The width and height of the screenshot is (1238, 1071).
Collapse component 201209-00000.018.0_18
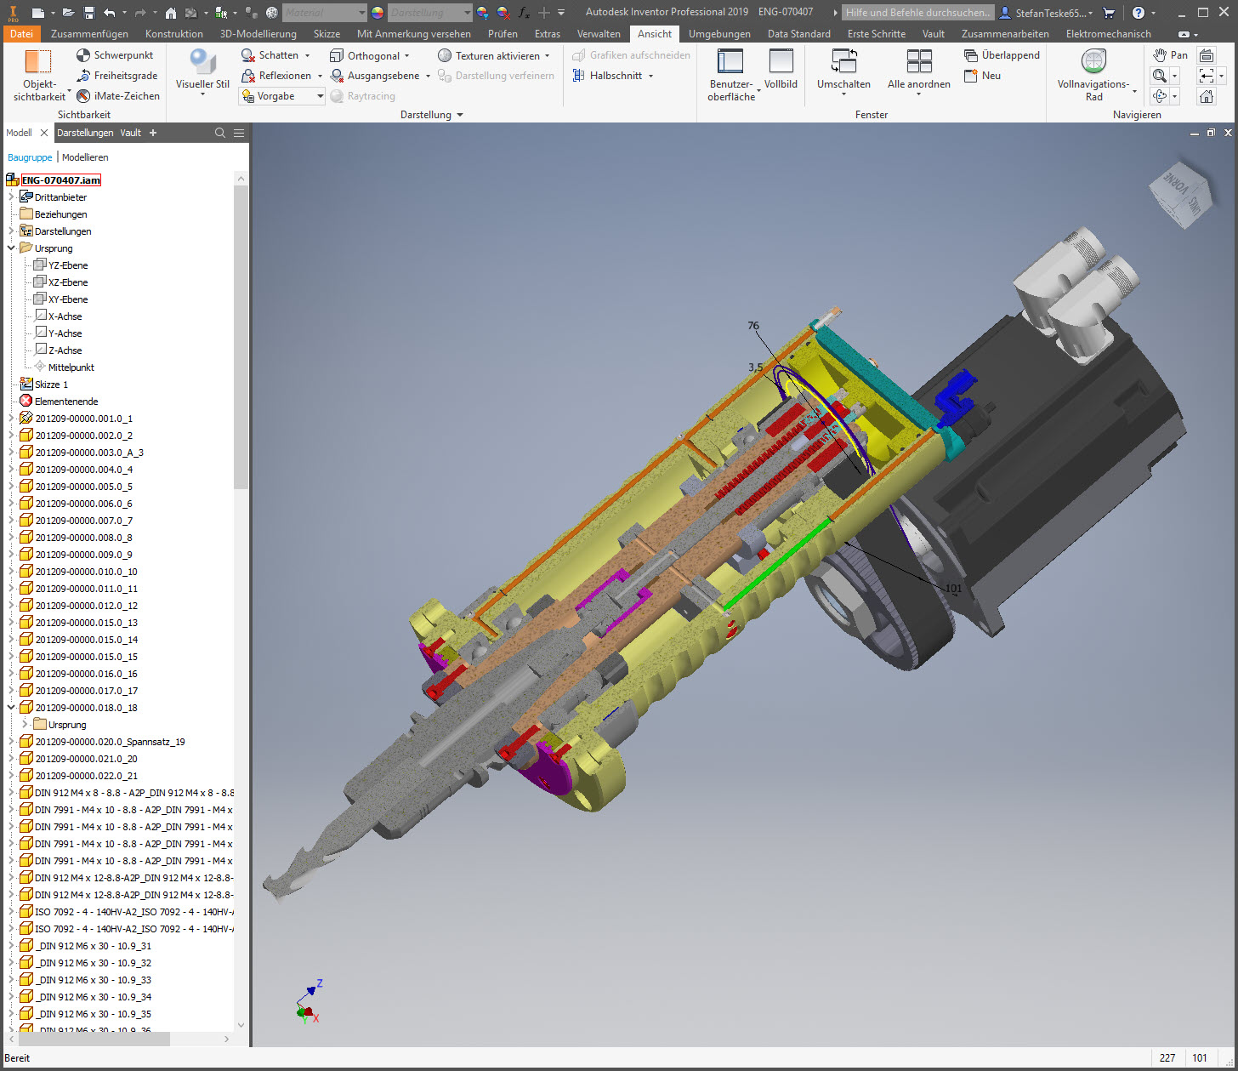point(12,708)
